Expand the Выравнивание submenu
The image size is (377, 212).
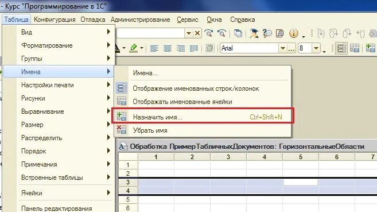(x=58, y=111)
